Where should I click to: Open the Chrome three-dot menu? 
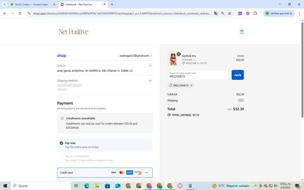[x=299, y=13]
